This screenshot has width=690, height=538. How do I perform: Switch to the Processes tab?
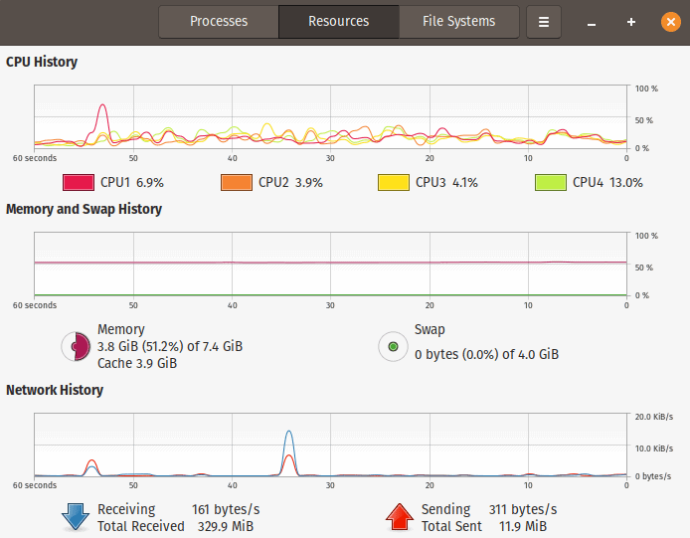[219, 21]
